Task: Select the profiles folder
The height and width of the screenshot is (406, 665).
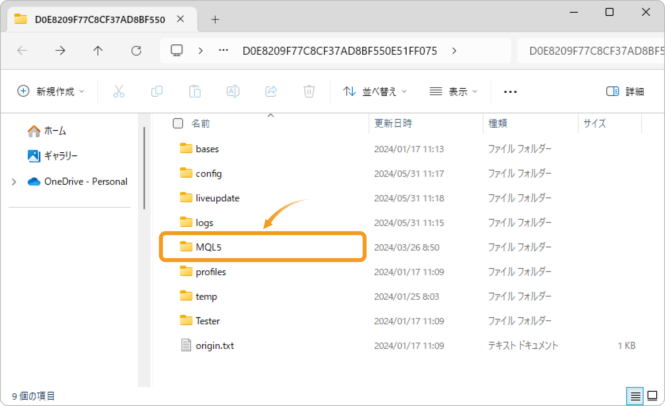Action: pyautogui.click(x=211, y=272)
